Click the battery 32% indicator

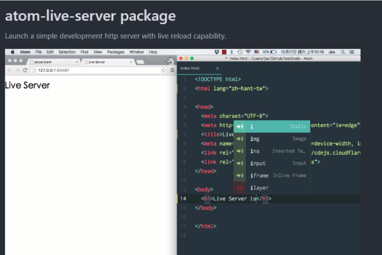click(269, 52)
